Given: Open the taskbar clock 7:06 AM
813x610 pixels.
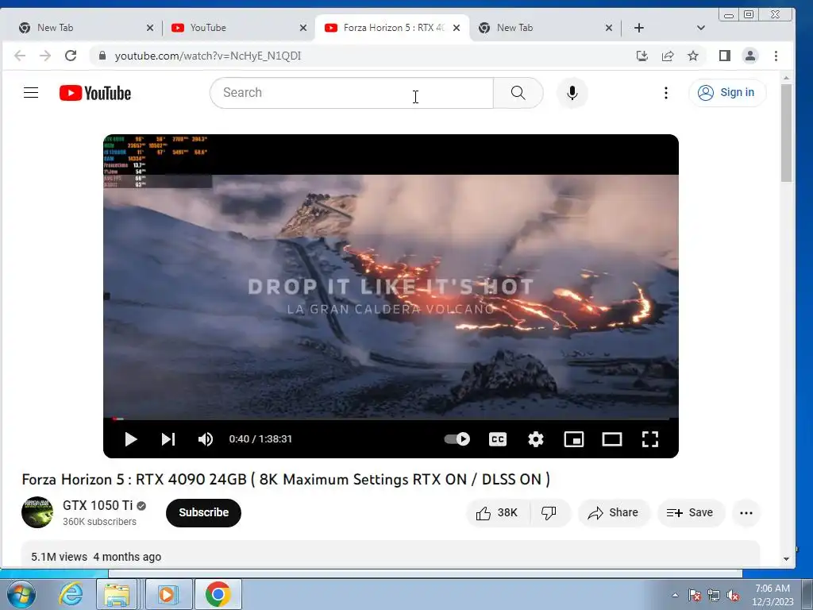Looking at the screenshot, I should click(773, 595).
